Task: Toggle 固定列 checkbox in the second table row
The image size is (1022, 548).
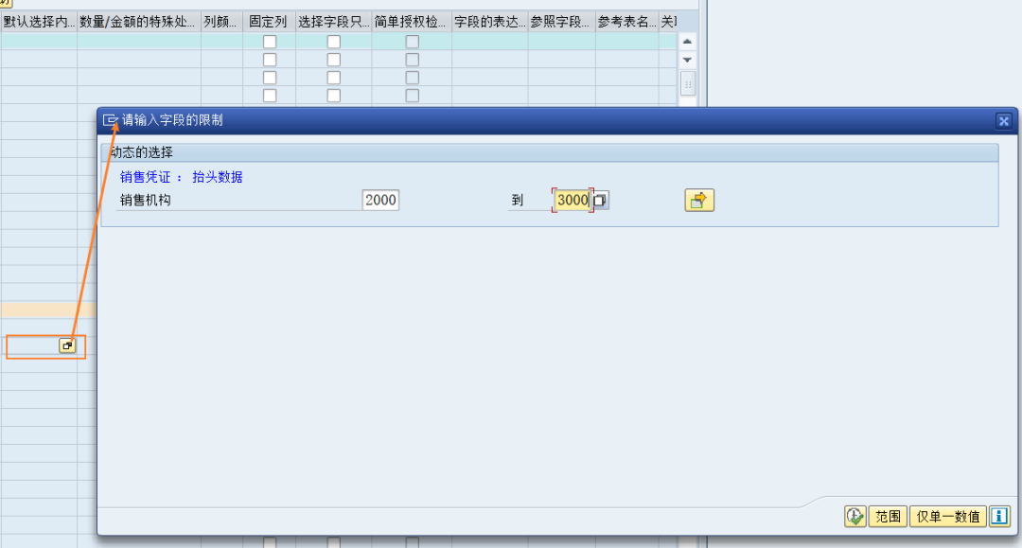Action: coord(269,60)
